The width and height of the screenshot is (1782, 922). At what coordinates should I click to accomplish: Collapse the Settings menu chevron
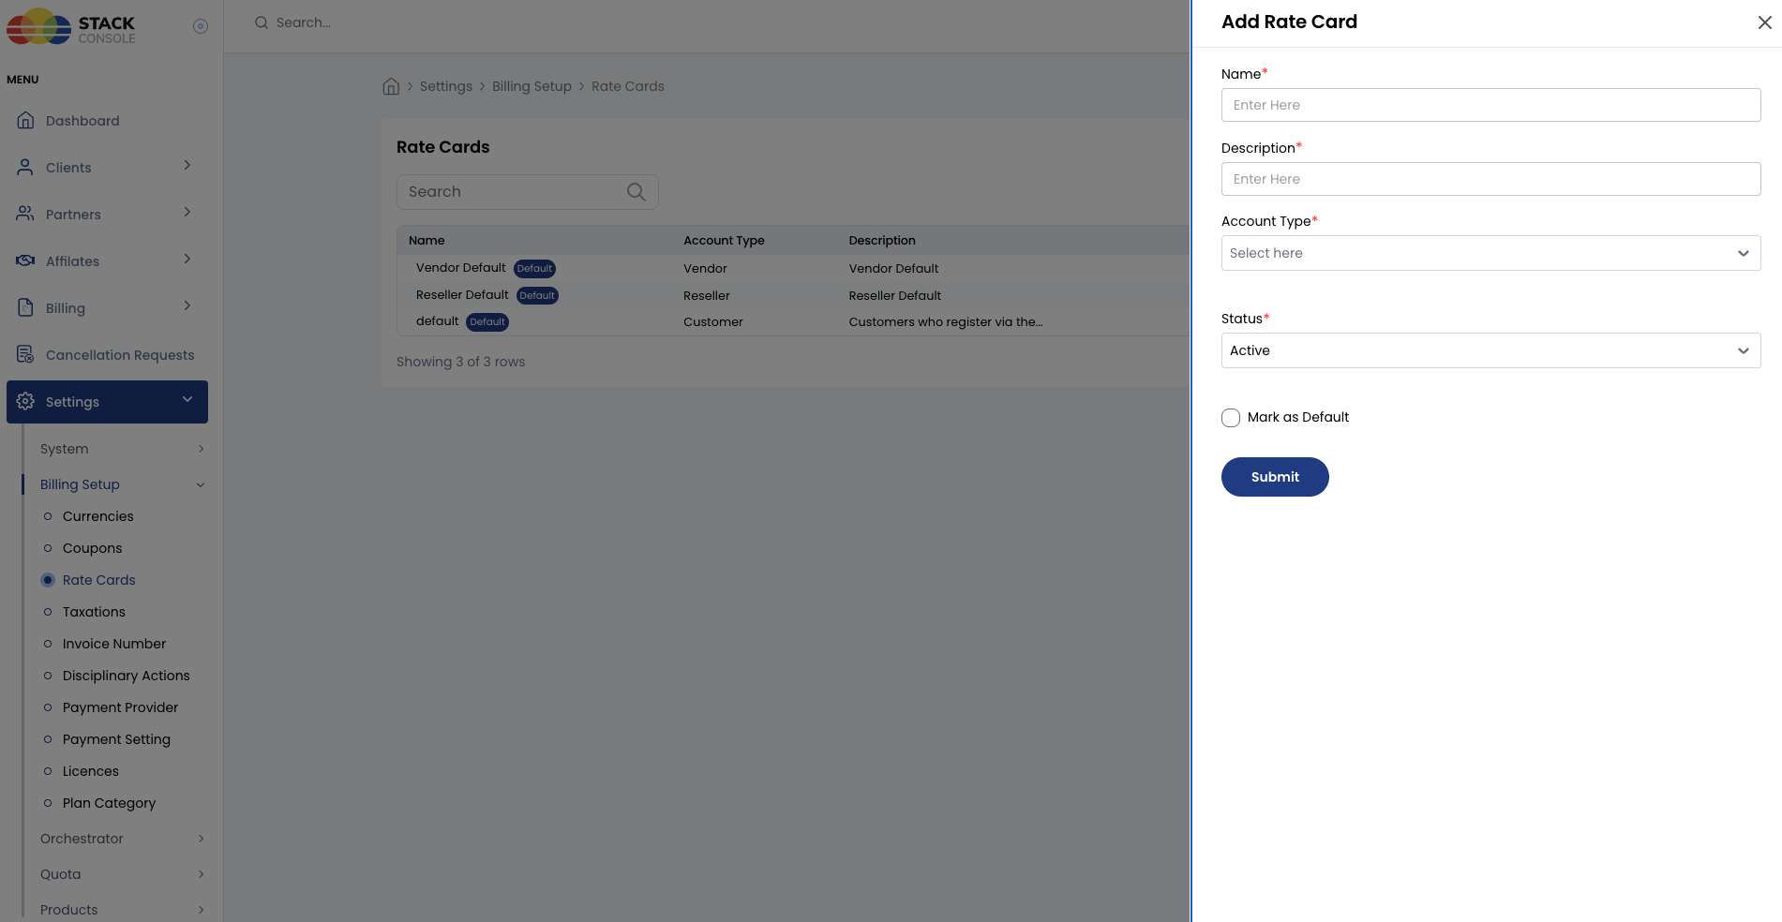pyautogui.click(x=187, y=399)
